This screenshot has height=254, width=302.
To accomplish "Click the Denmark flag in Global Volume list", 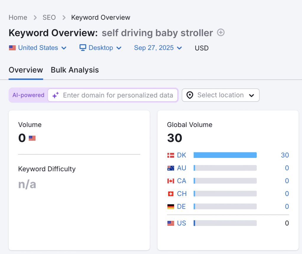I will click(170, 155).
